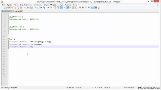The width and height of the screenshot is (161, 90).
Task: Close document via menu bar X button
Action: pos(158,5)
